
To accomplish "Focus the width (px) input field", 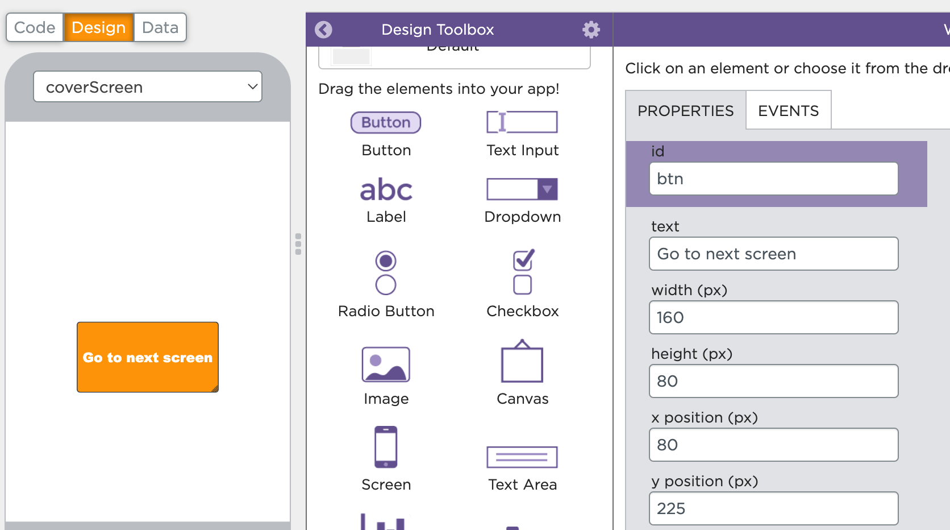I will coord(774,317).
